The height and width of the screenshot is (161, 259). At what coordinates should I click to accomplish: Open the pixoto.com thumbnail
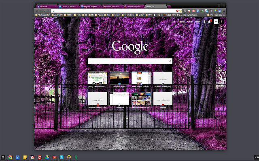pos(163,78)
